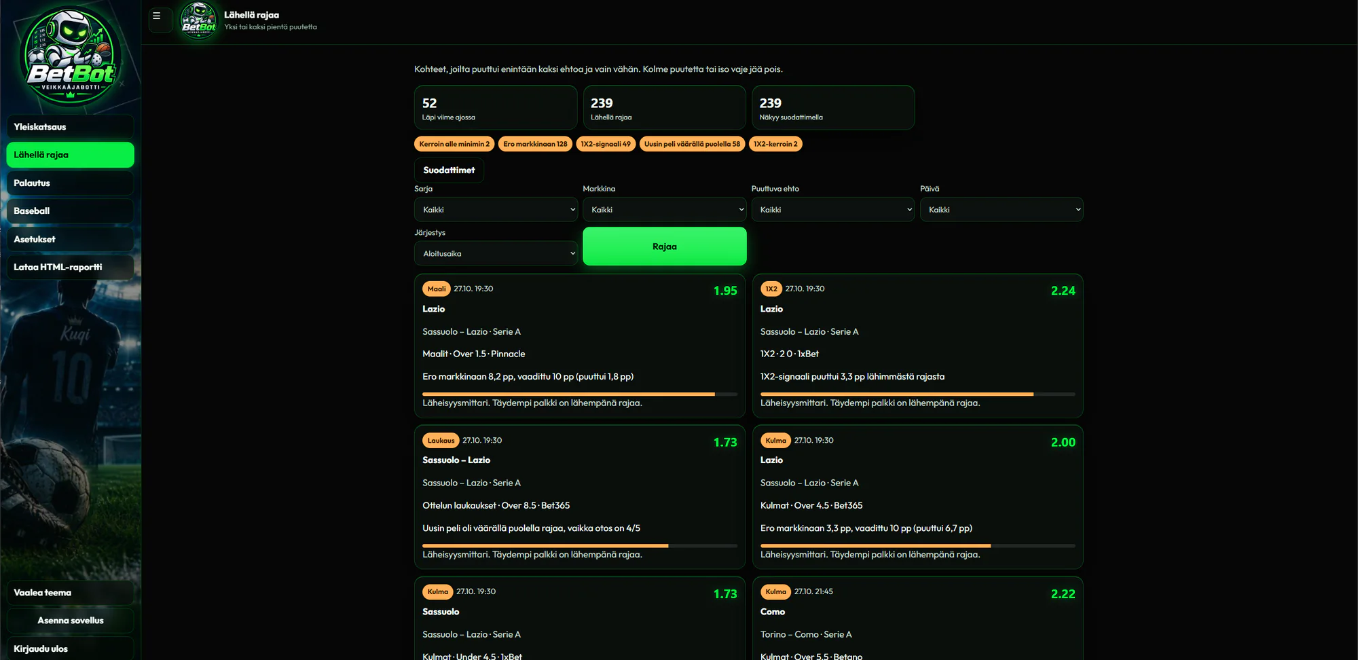This screenshot has width=1358, height=660.
Task: Open the Yleiskatsaus page
Action: [70, 127]
